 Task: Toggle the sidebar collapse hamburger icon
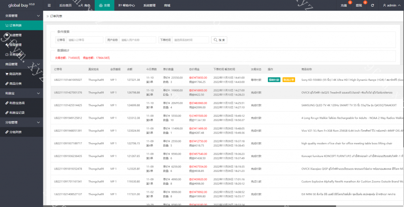[49, 6]
